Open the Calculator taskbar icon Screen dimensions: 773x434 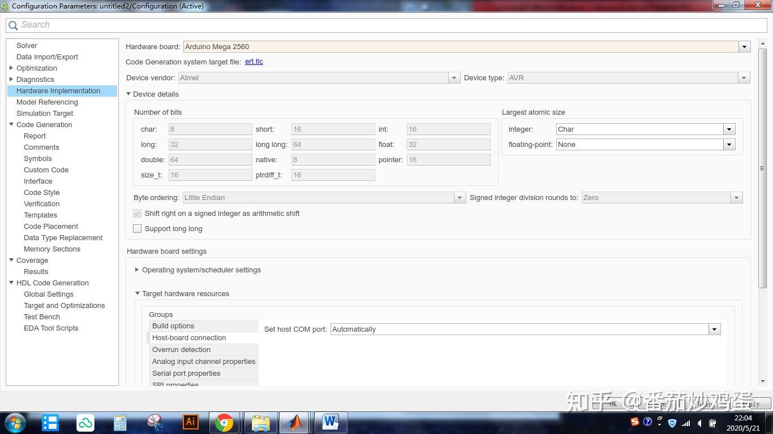tap(119, 423)
